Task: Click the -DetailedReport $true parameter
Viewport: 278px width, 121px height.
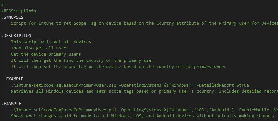Action: [223, 85]
